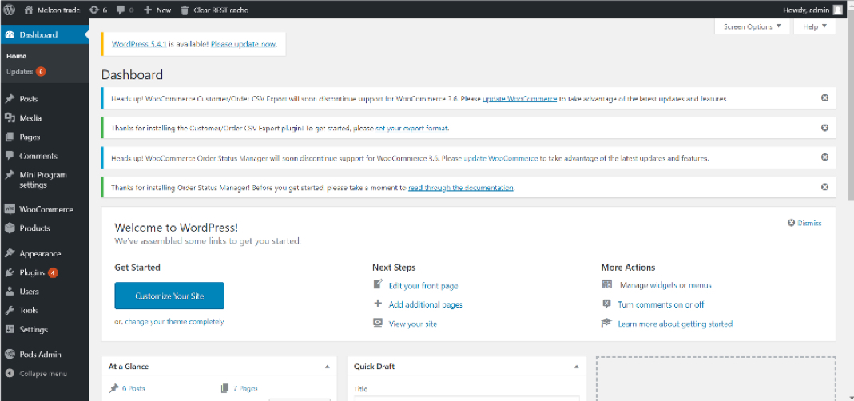The height and width of the screenshot is (401, 854).
Task: Click the Collapse menu arrow icon
Action: point(10,374)
